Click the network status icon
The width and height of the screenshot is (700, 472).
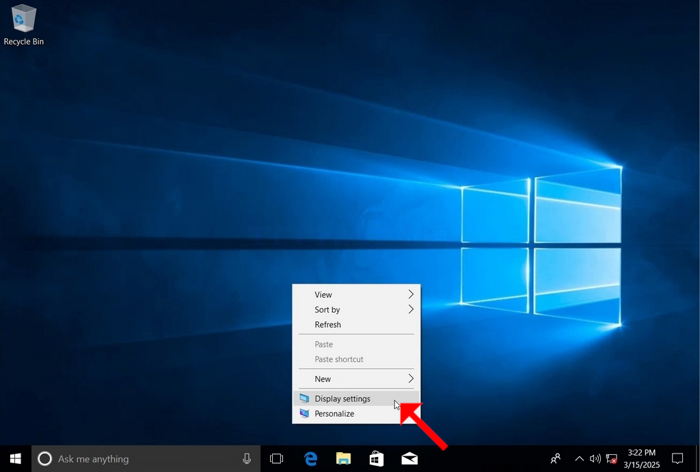coord(611,458)
